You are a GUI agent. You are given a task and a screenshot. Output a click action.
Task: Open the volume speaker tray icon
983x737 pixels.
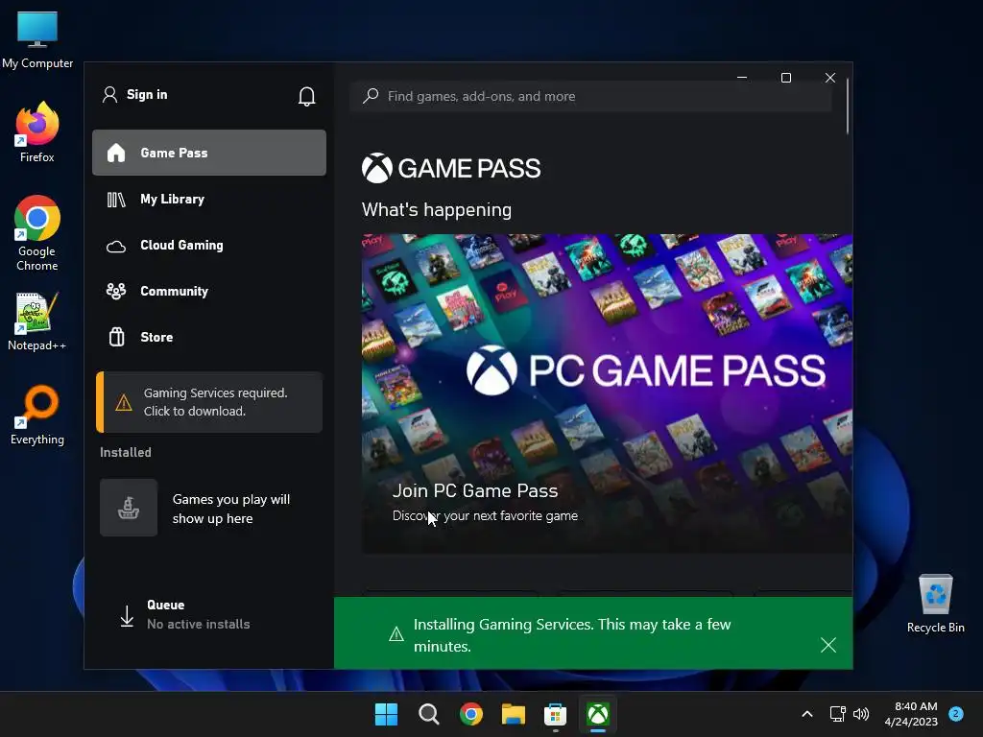(861, 714)
